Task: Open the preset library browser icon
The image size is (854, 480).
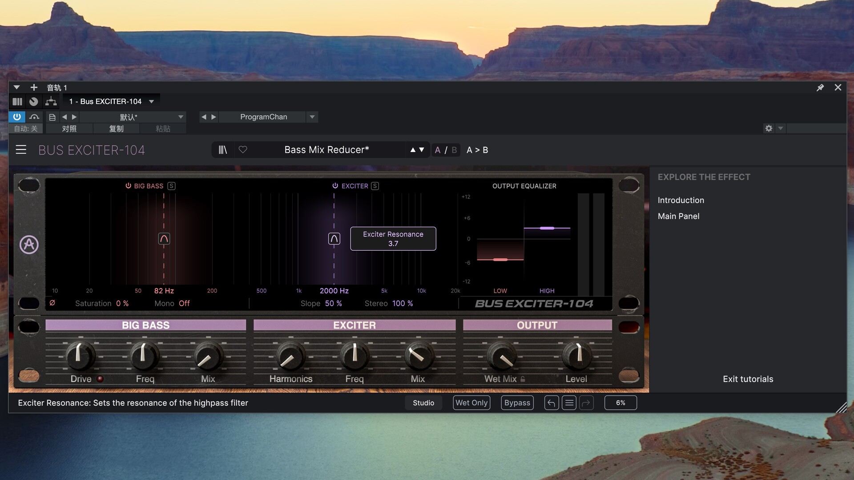Action: pos(223,150)
